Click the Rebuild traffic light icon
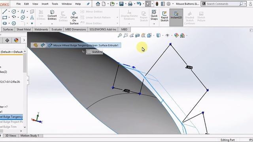 click(x=157, y=4)
